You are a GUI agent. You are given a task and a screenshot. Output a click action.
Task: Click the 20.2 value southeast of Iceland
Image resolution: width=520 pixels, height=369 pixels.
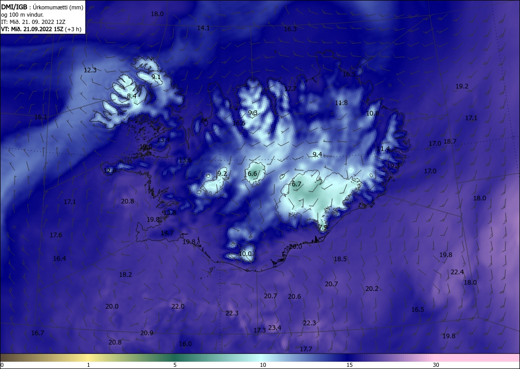372,289
